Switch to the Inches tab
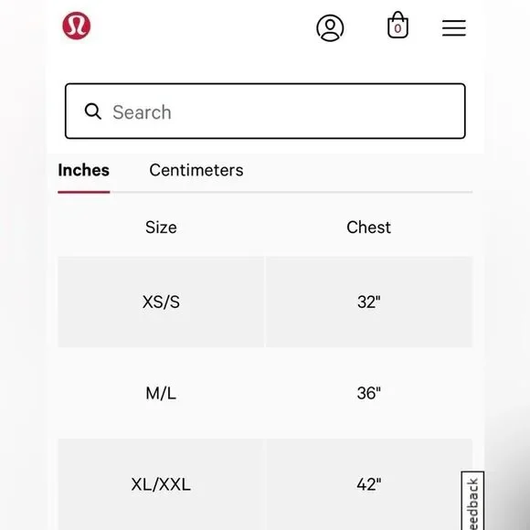The width and height of the screenshot is (530, 530). (x=83, y=170)
